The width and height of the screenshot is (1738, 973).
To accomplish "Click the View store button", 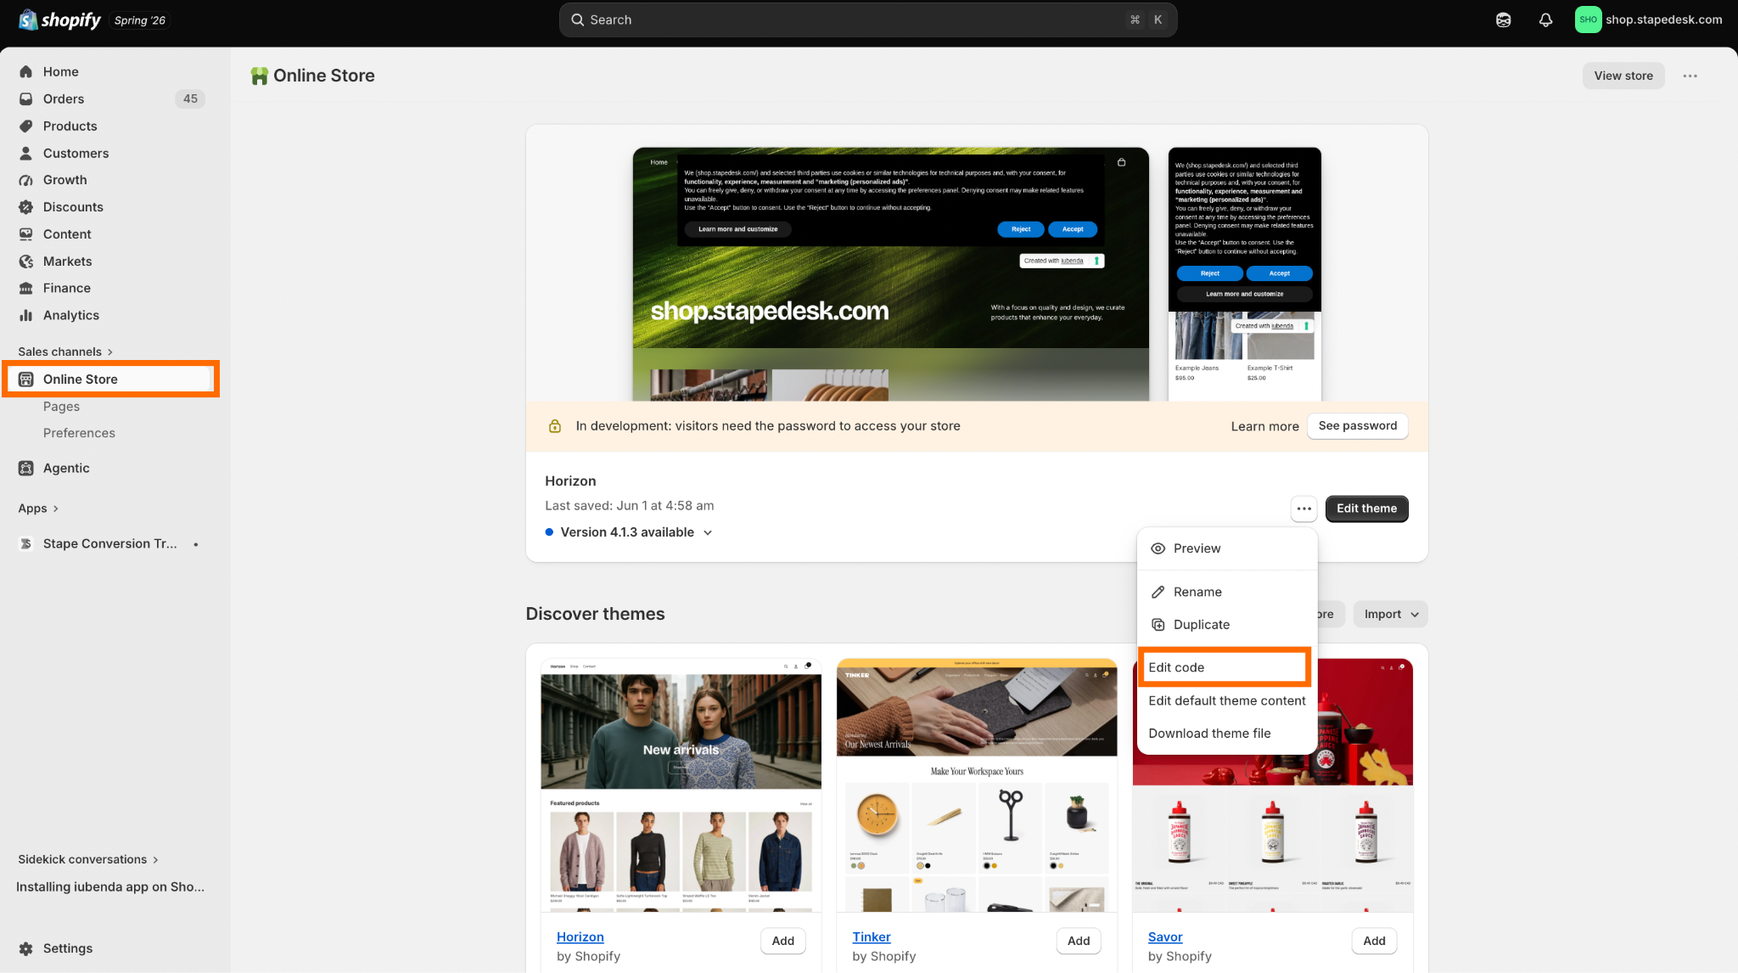I will (x=1623, y=76).
